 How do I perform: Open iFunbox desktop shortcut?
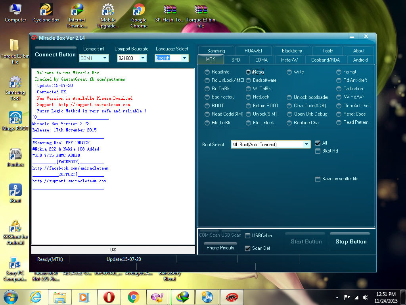click(15, 157)
